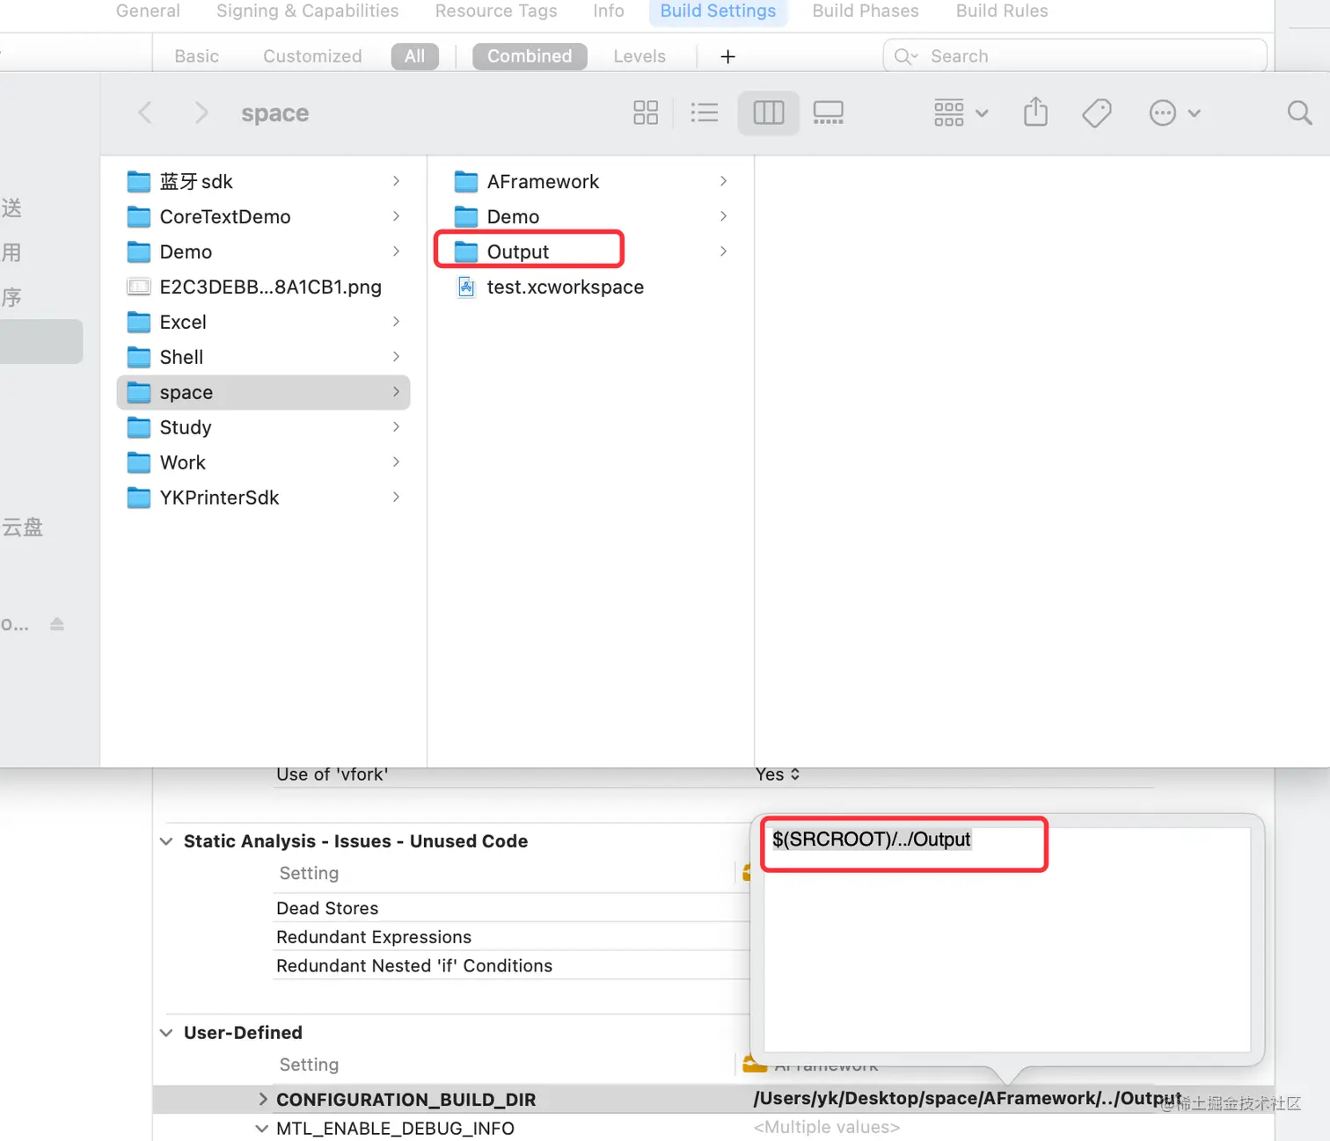This screenshot has height=1141, width=1330.
Task: Open Signing & Capabilities tab
Action: pos(307,11)
